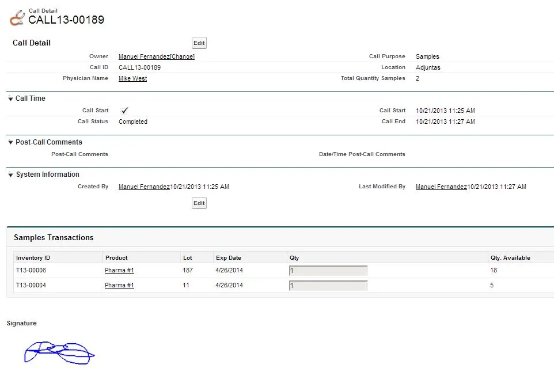Click Exp Date 4/26/2014 in T13-00006 row
554x372 pixels.
229,270
